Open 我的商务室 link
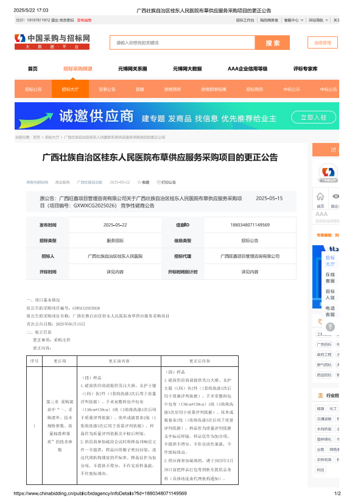 click(269, 20)
